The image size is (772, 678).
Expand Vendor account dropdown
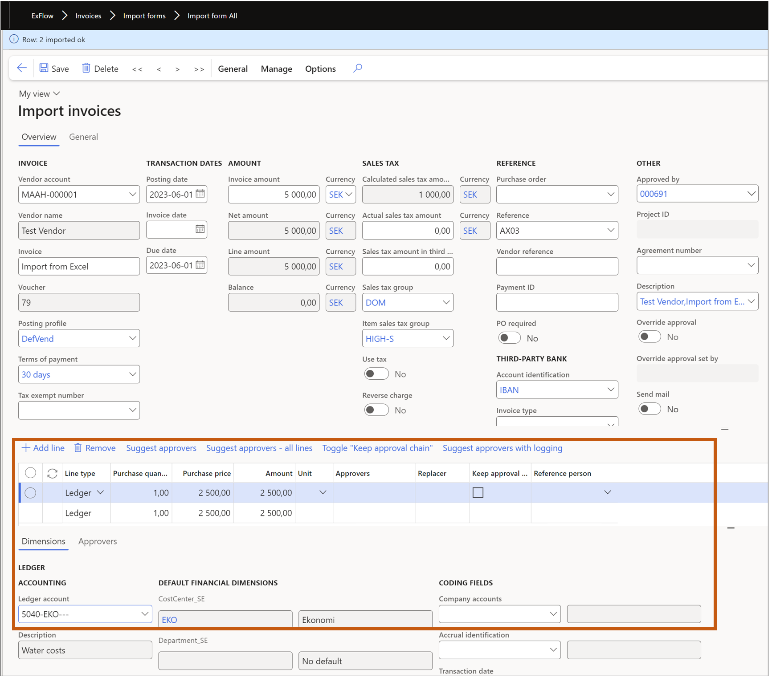pyautogui.click(x=132, y=195)
